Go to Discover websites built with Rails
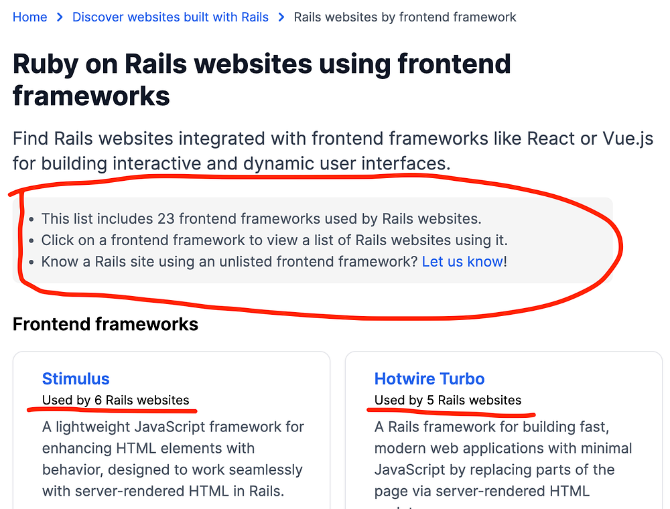This screenshot has width=670, height=509. [x=170, y=17]
